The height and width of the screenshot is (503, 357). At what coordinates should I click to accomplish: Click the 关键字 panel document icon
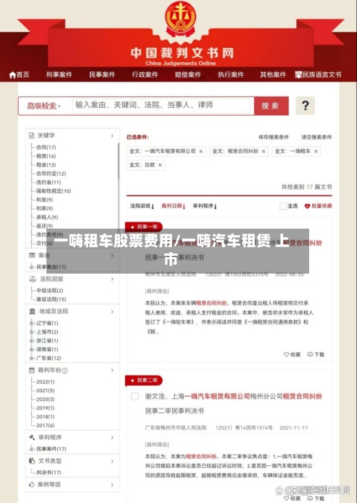[31, 135]
